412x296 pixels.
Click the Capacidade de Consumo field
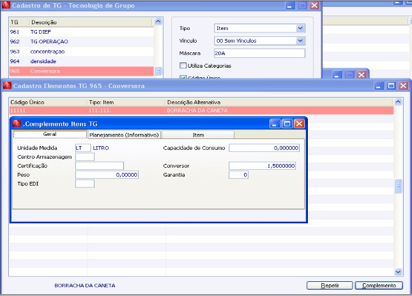click(x=264, y=148)
